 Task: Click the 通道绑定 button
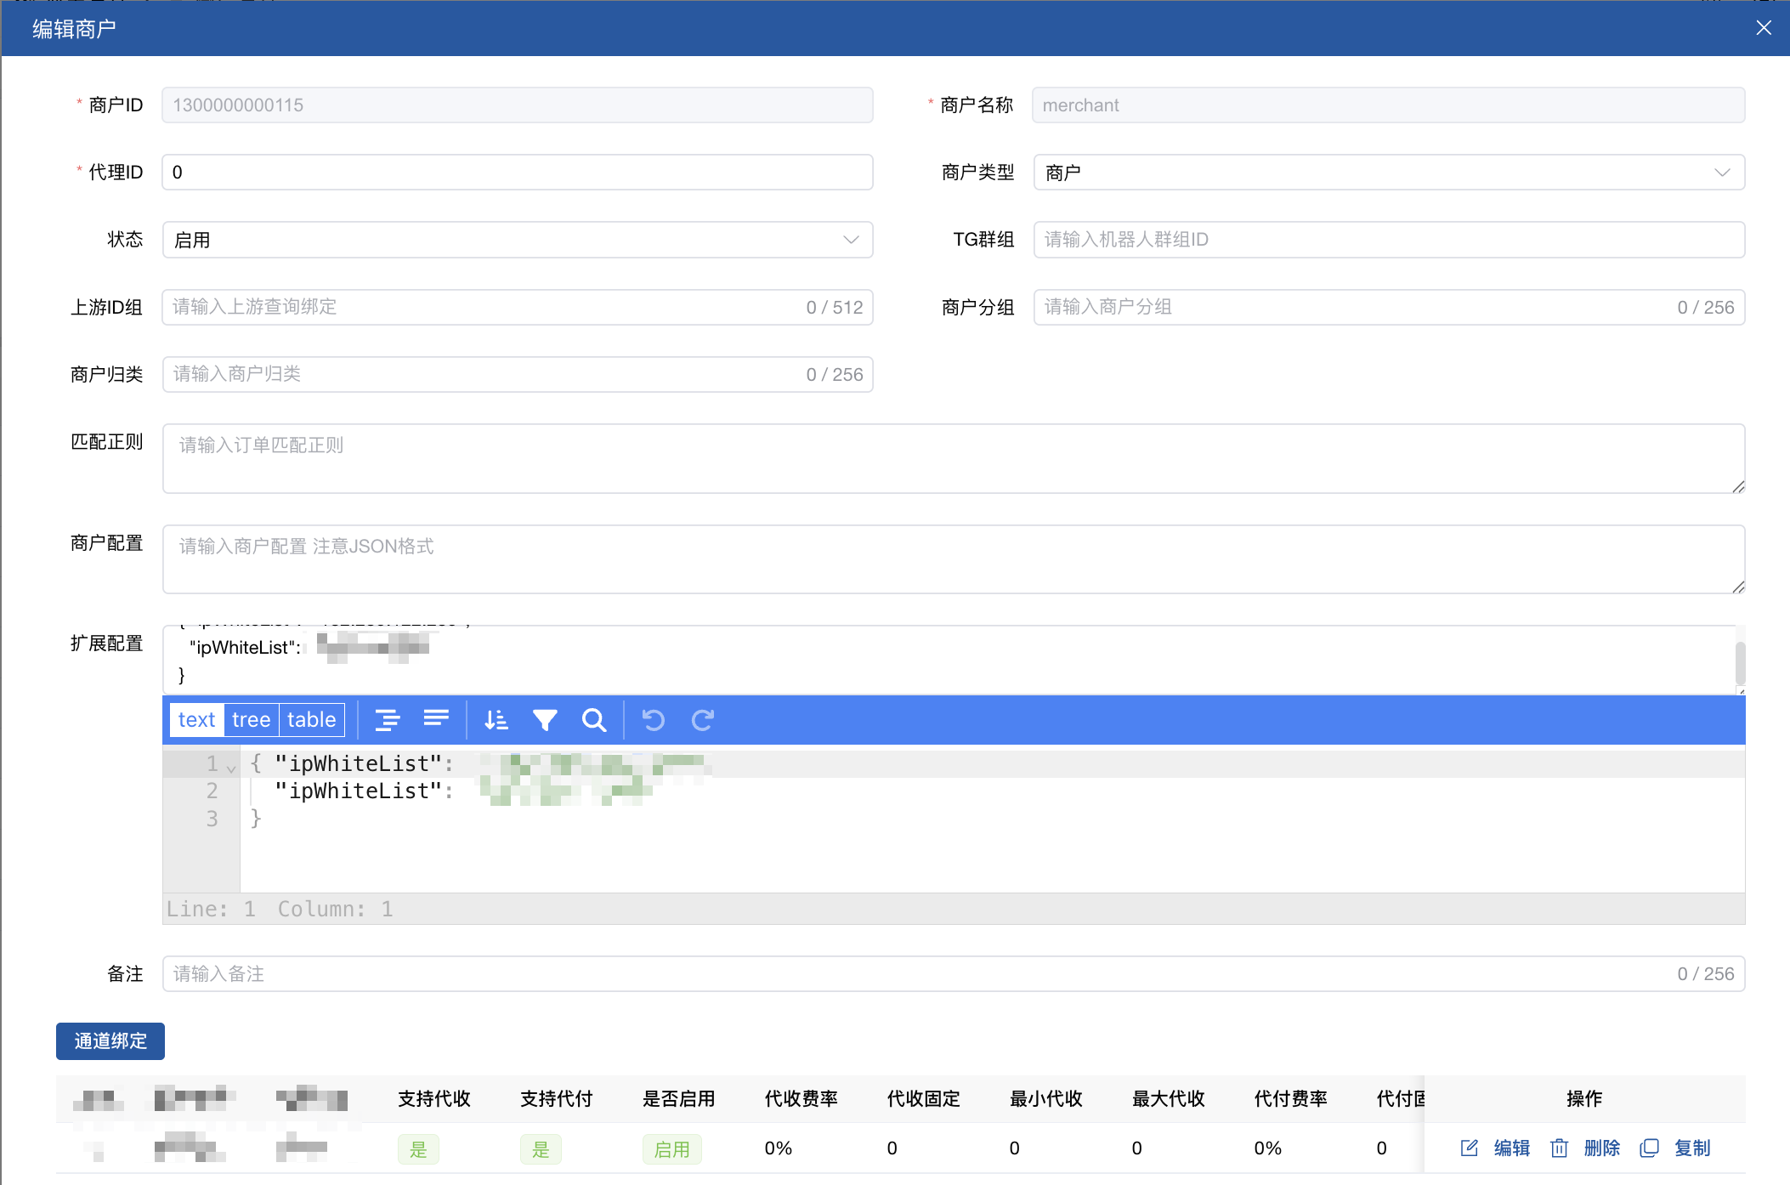(x=110, y=1041)
